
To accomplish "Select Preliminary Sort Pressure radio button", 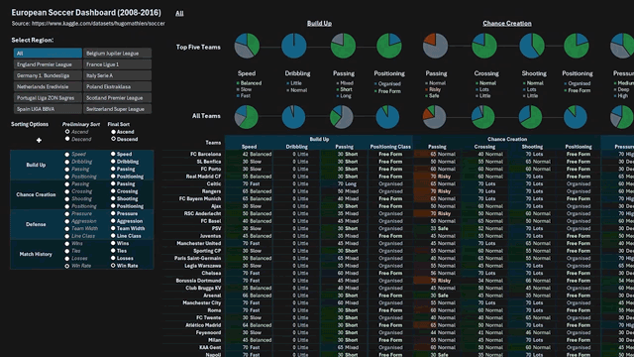I will point(67,214).
